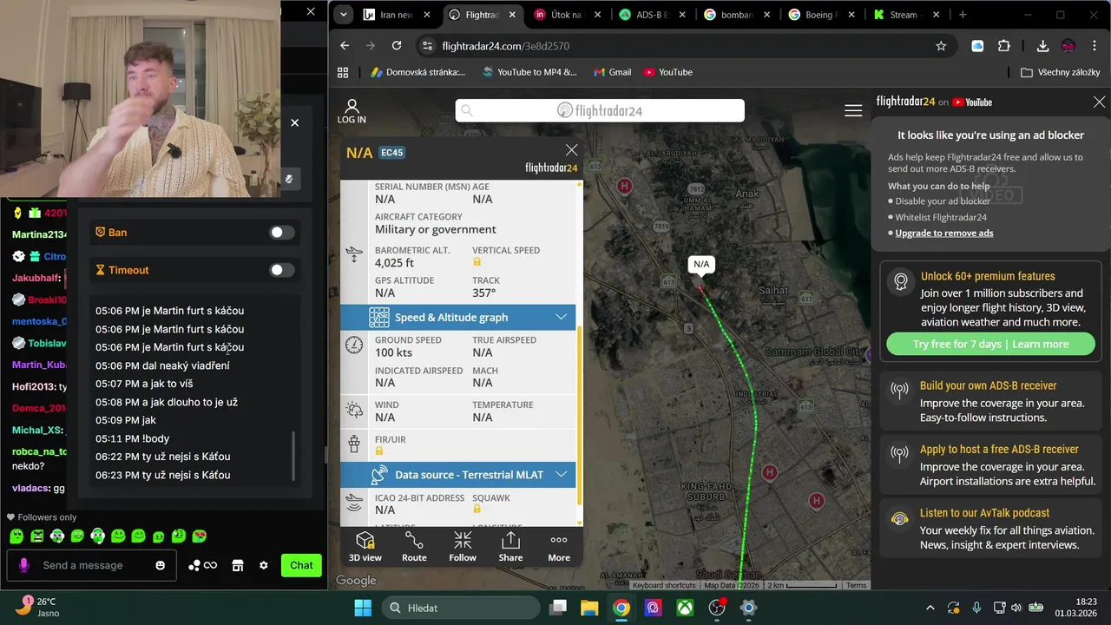Go back in browser history

click(x=345, y=46)
